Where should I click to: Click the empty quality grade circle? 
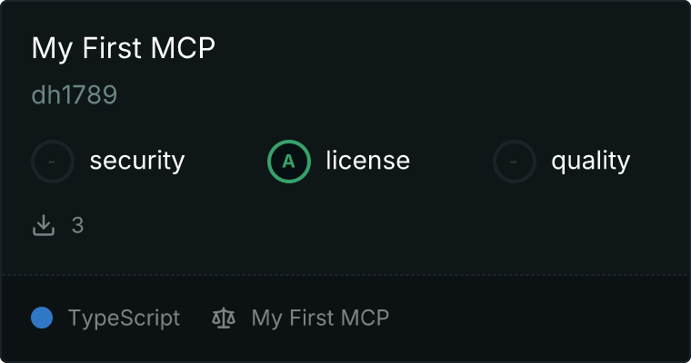(x=515, y=162)
